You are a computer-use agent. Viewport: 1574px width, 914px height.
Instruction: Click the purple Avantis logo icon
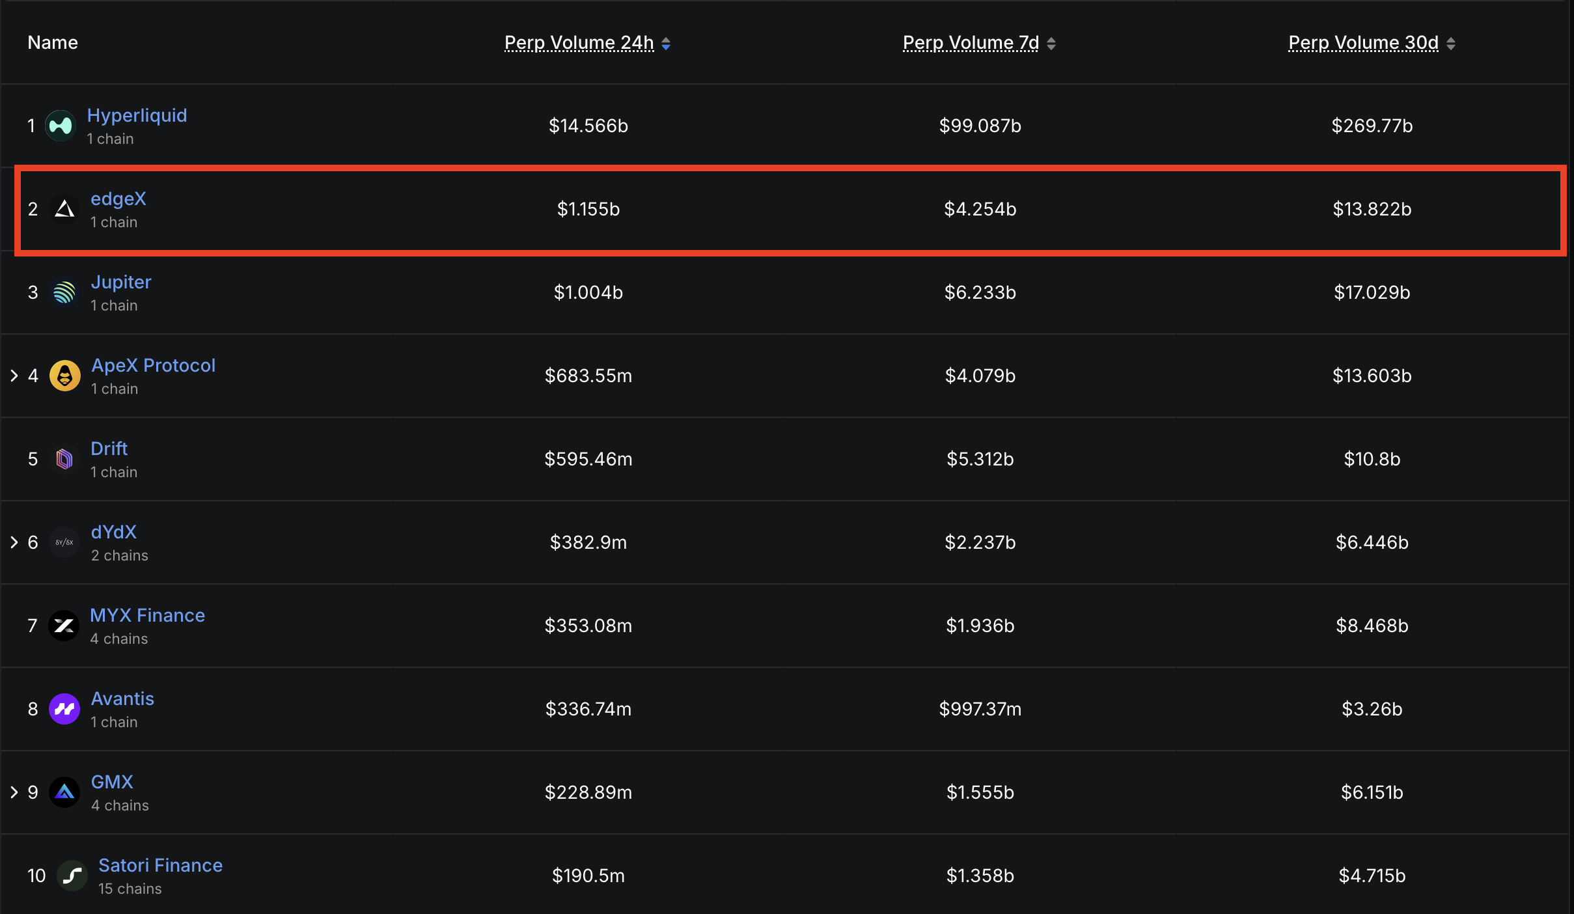click(x=64, y=709)
